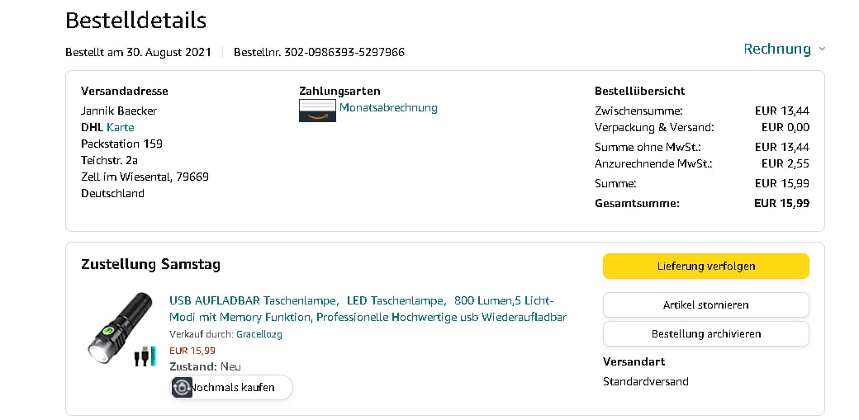Click the Zustellung Samstag heading
The height and width of the screenshot is (420, 859).
[150, 264]
